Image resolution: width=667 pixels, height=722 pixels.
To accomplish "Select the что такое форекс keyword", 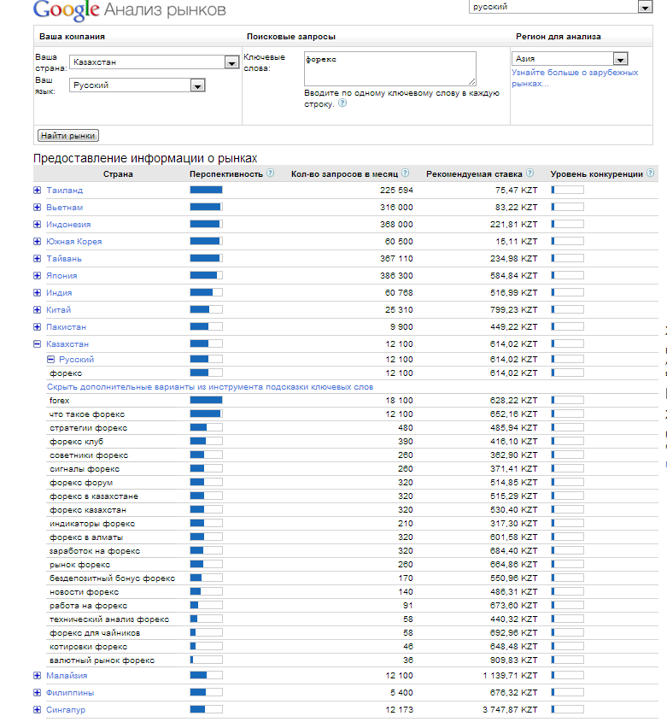I will [87, 414].
